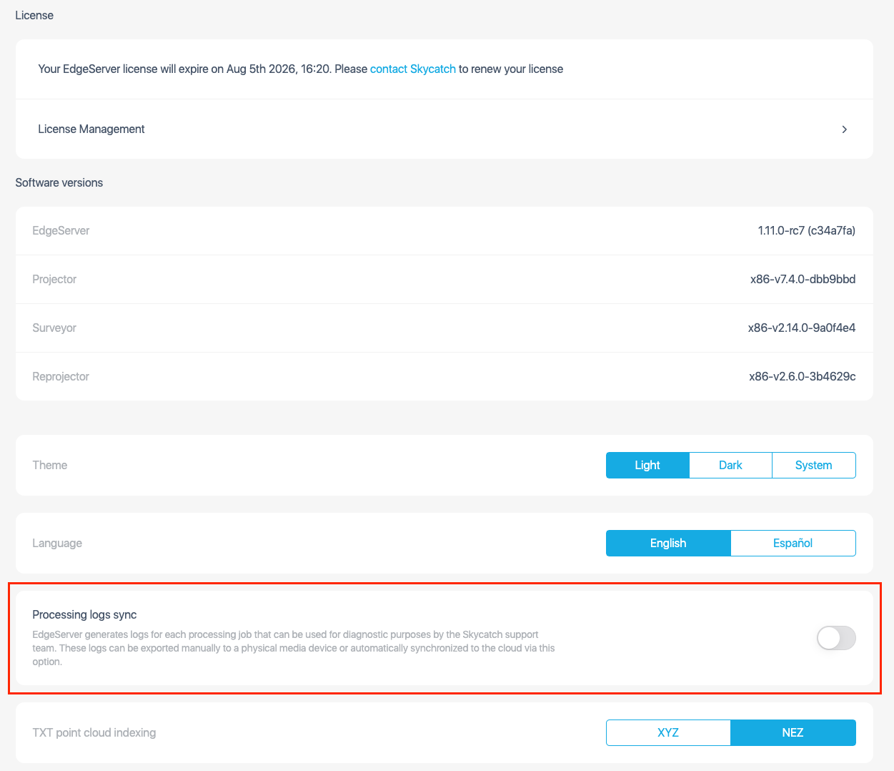The height and width of the screenshot is (771, 894).
Task: Click the Software versions section heading
Action: point(59,183)
